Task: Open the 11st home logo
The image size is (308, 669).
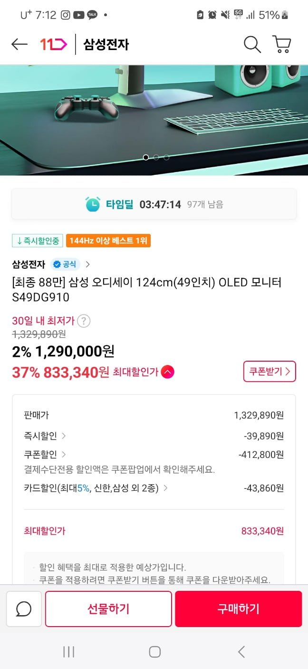Action: [x=54, y=44]
